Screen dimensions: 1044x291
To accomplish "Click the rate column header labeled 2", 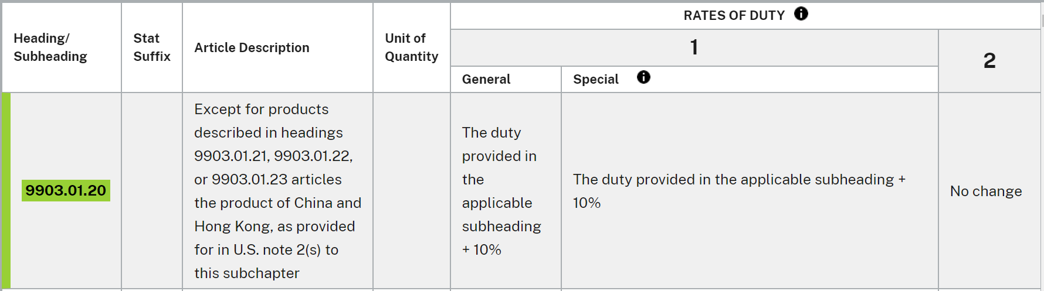I will pos(989,60).
